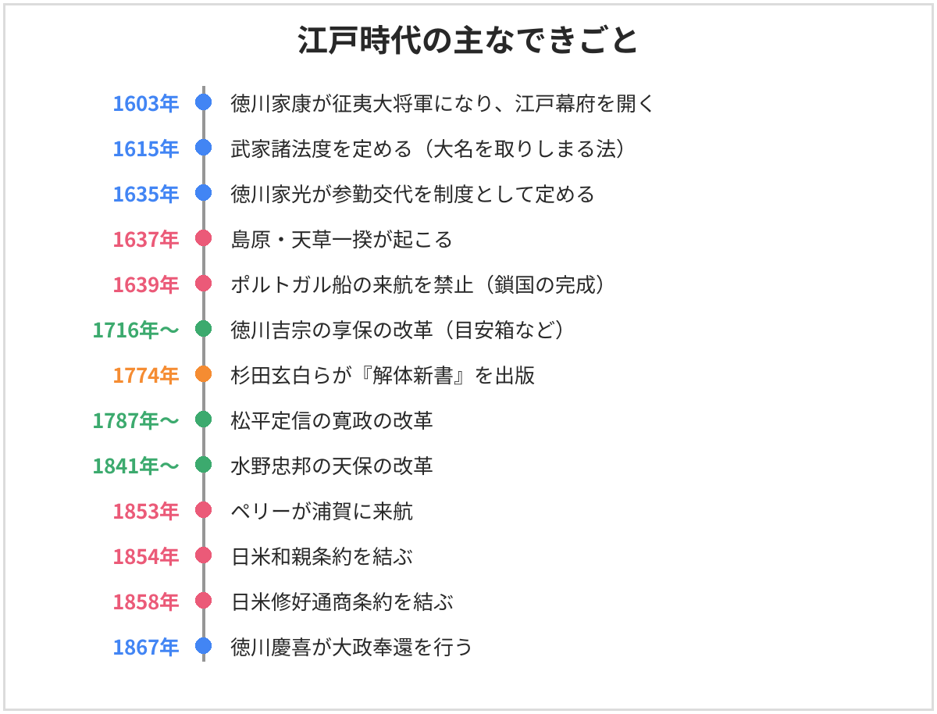Click the red marker dot for 1639年
Screen dimensions: 937x714
(204, 284)
